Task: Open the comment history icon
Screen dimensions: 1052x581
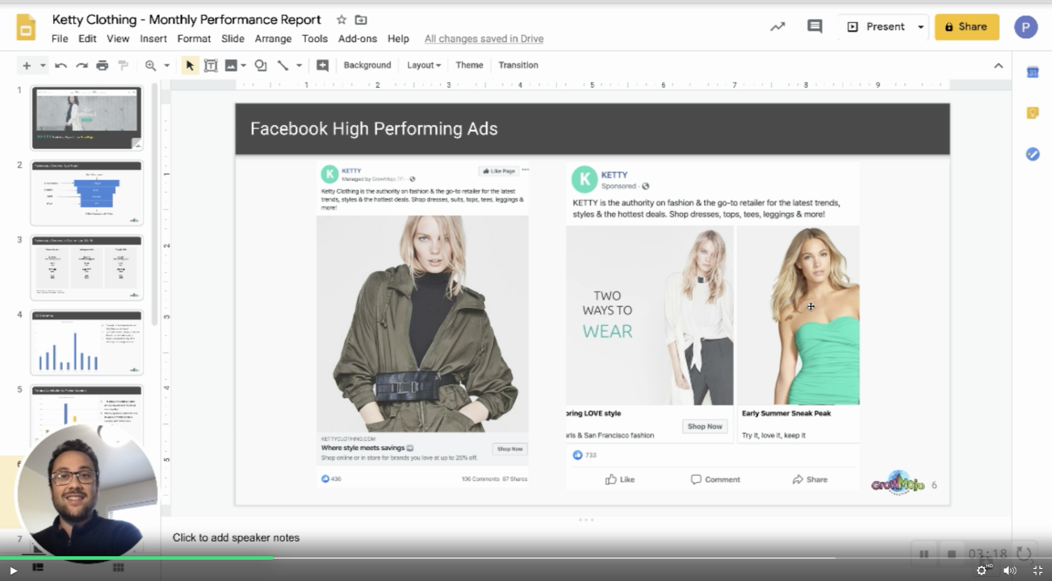Action: coord(814,26)
